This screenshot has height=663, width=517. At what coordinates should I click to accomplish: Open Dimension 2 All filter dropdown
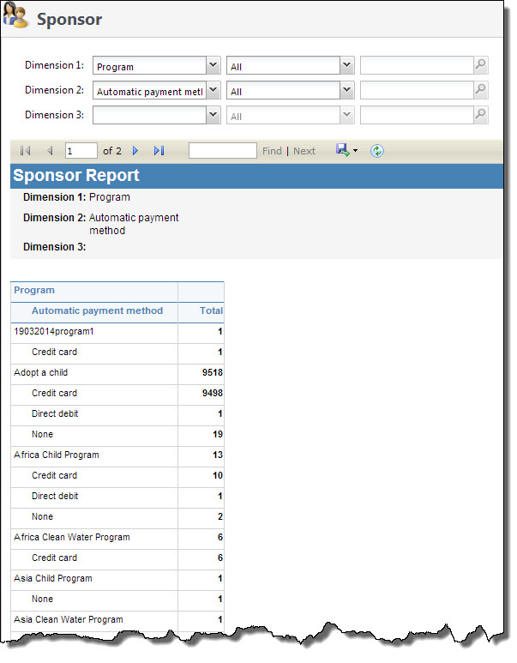[346, 90]
